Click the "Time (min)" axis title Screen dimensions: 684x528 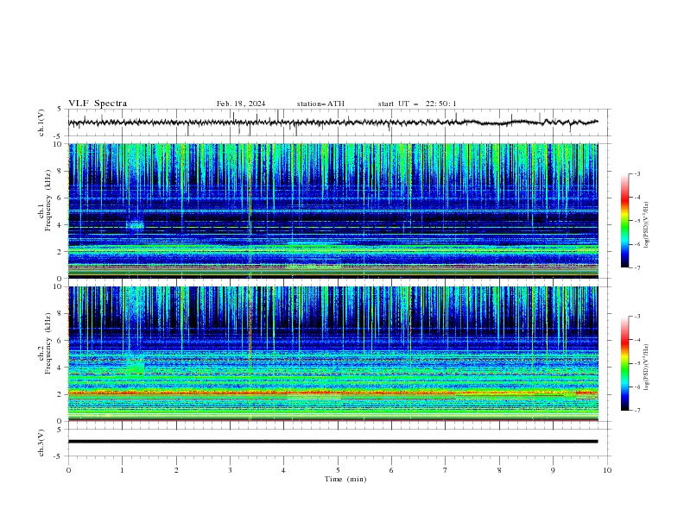click(345, 479)
